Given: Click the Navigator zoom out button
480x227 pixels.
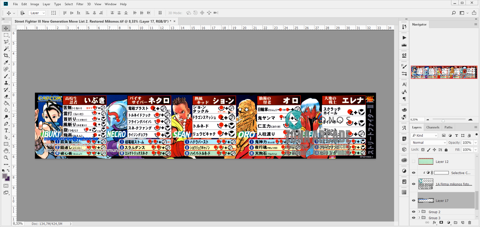Looking at the screenshot, I should tap(428, 120).
